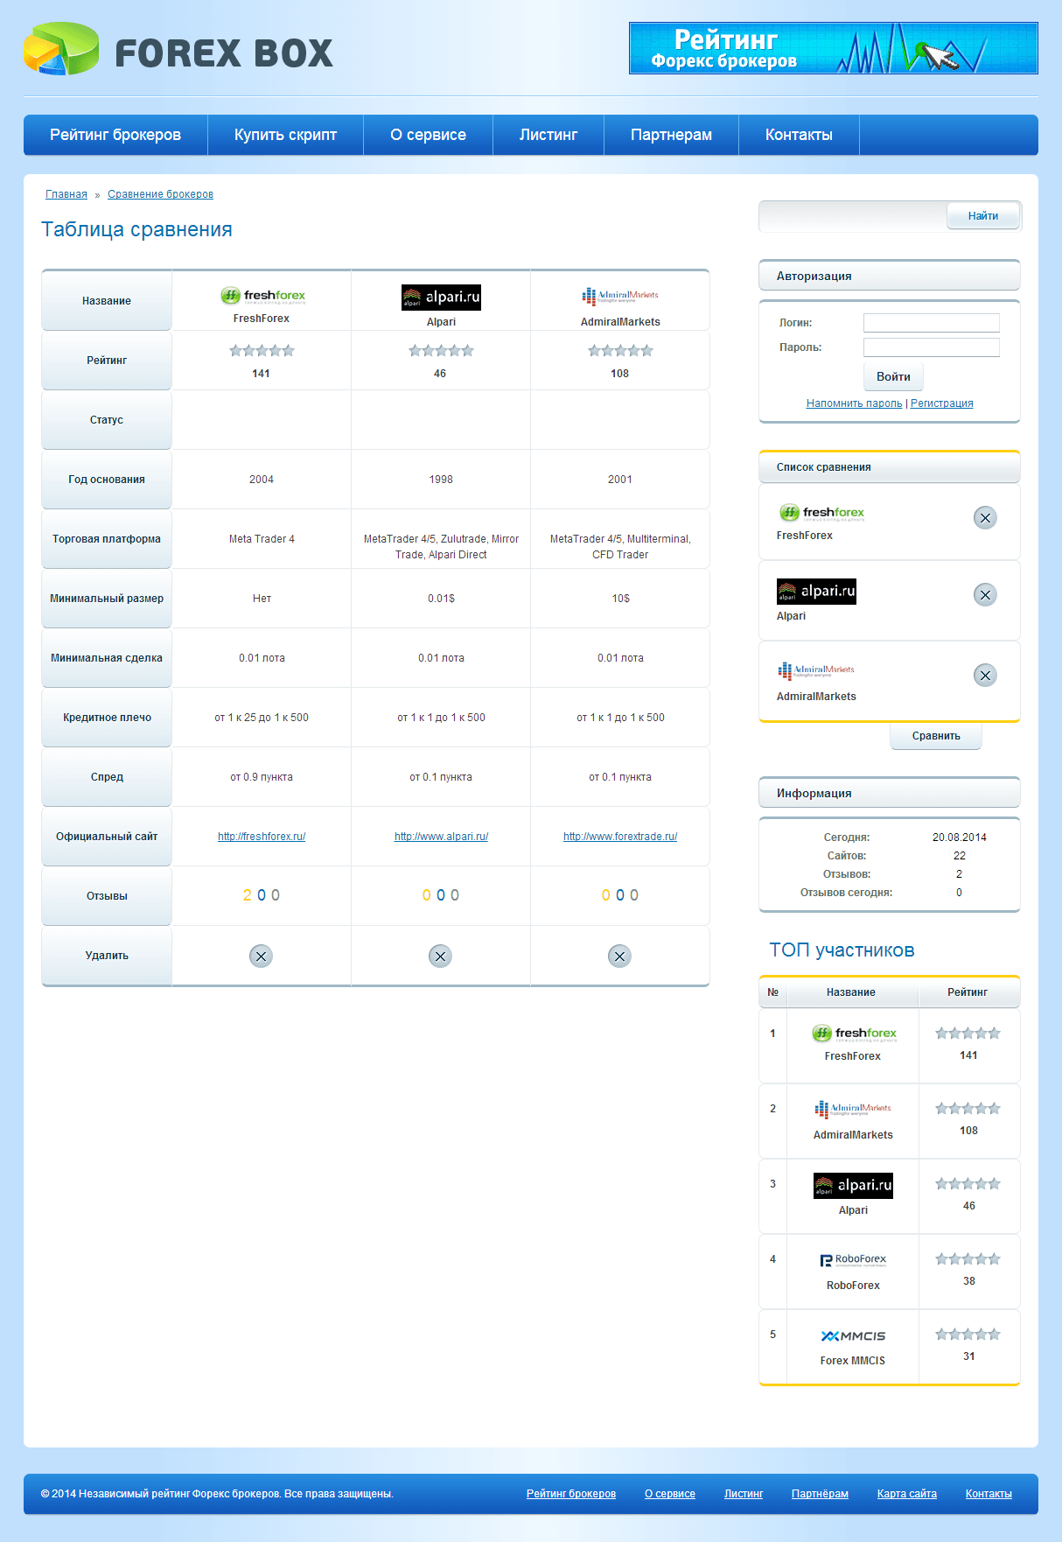The image size is (1062, 1542).
Task: Remove AdmiralMarkets from the Список сравнения sidebar
Action: tap(985, 676)
